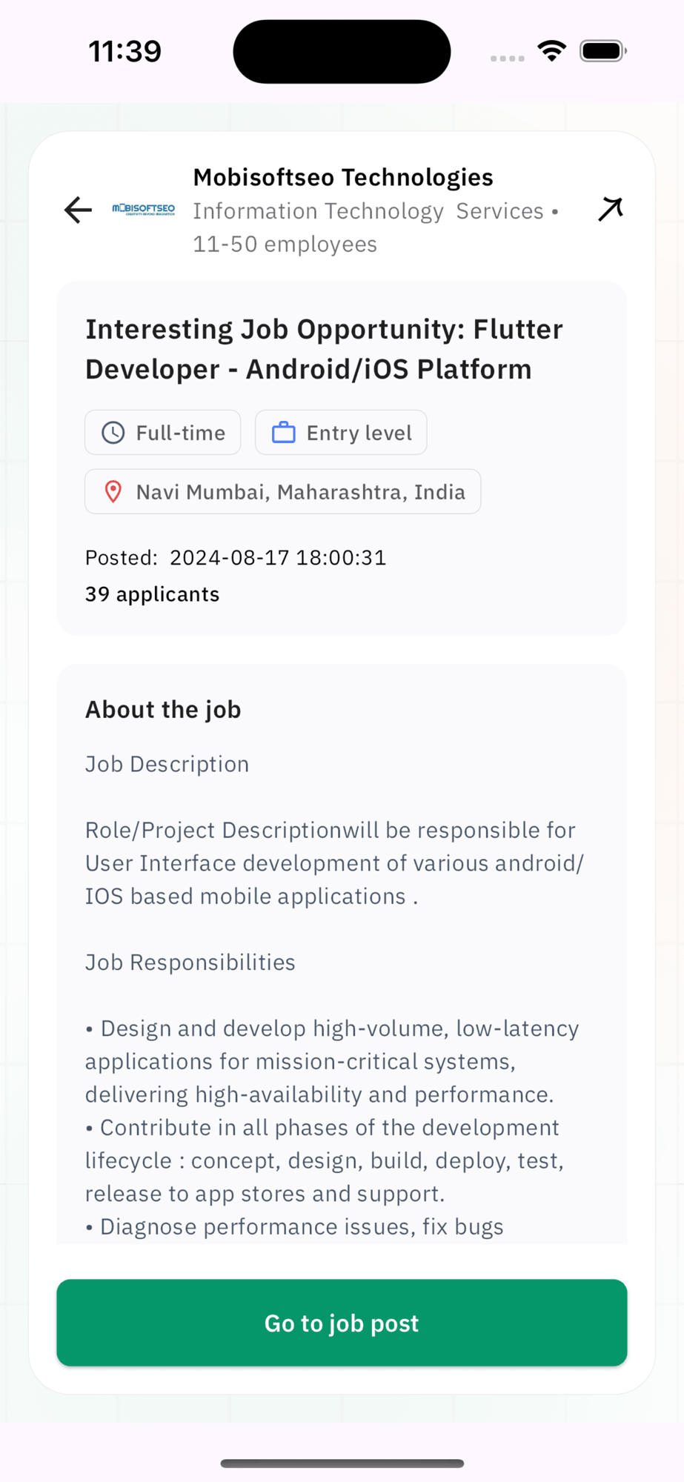The image size is (684, 1482).
Task: Tap the Job Responsibilities section text
Action: coord(190,963)
